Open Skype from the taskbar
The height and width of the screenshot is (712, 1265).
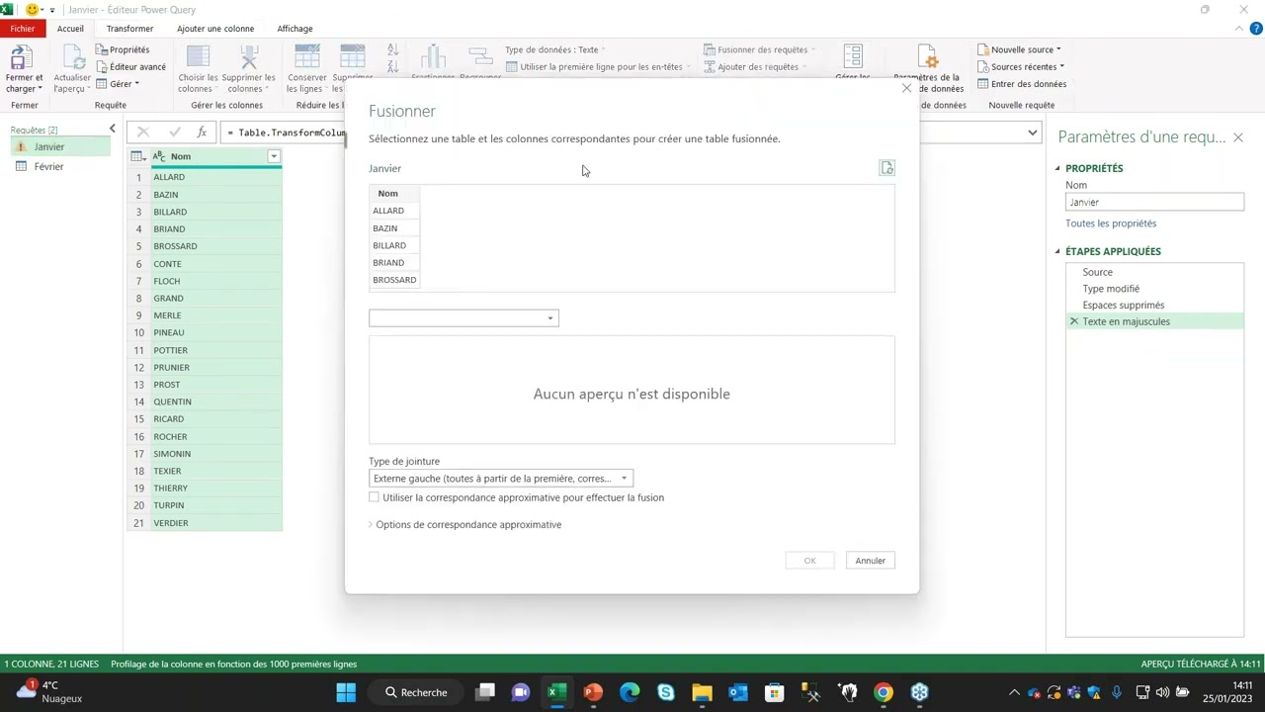[x=666, y=692]
